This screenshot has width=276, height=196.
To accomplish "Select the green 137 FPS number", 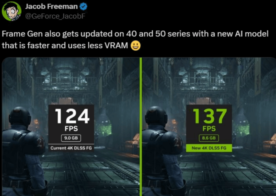I will pos(210,116).
